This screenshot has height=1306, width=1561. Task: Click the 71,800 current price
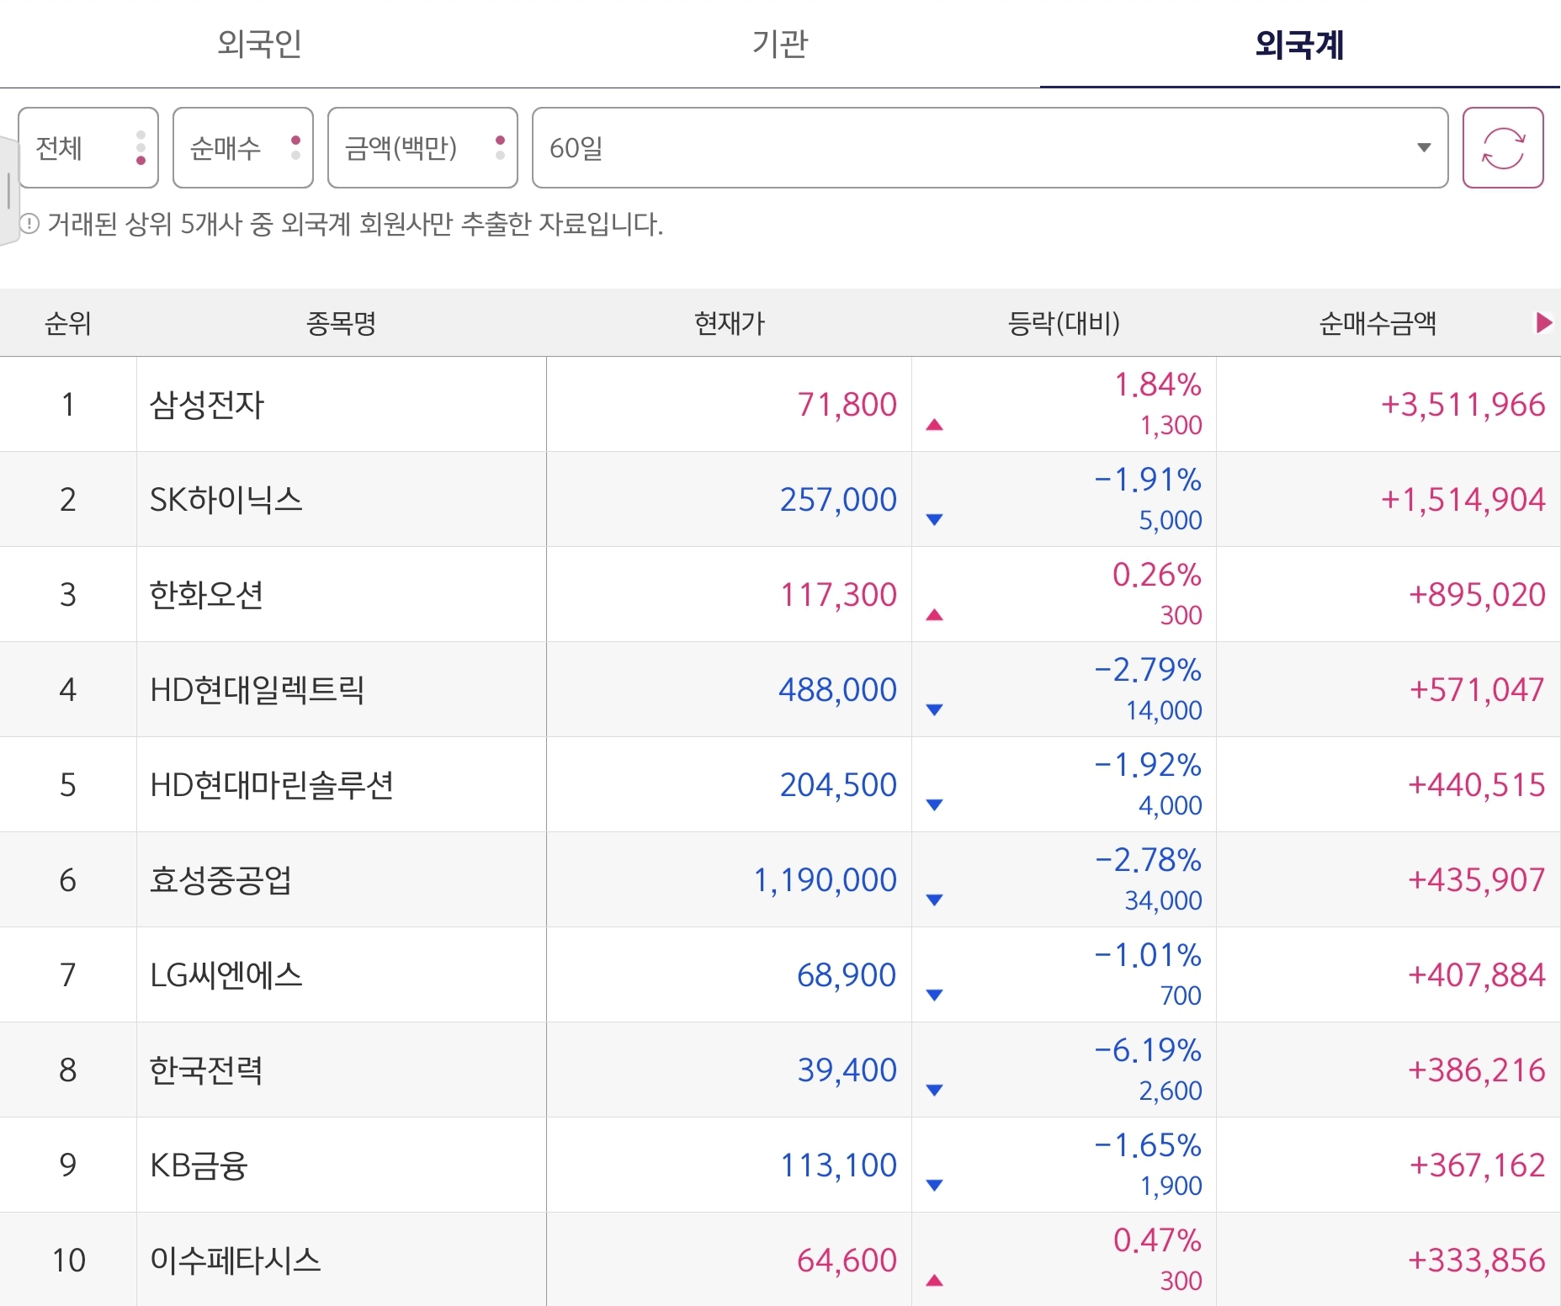847,405
